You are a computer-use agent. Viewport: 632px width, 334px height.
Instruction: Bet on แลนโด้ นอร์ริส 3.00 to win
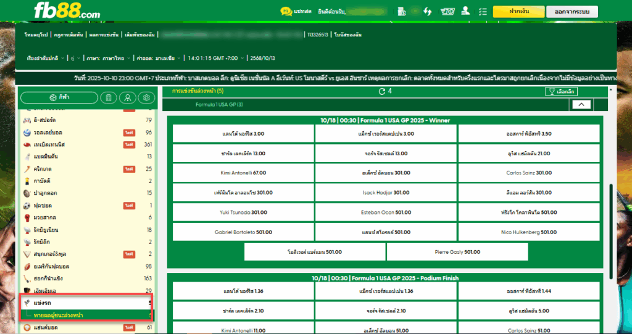243,134
